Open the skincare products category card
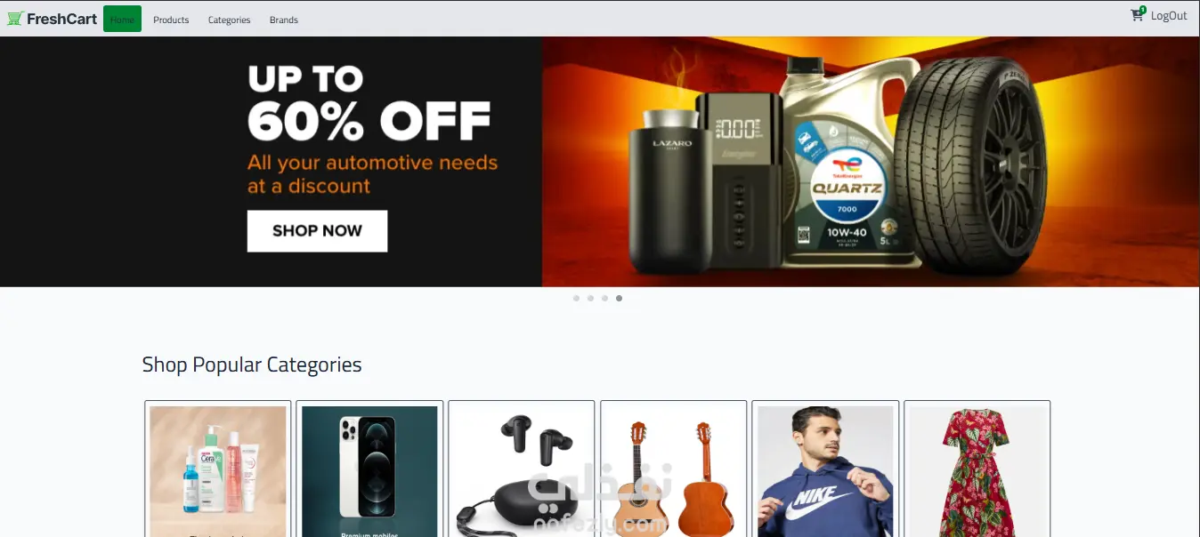Screen dimensions: 1200x537 tap(218, 469)
